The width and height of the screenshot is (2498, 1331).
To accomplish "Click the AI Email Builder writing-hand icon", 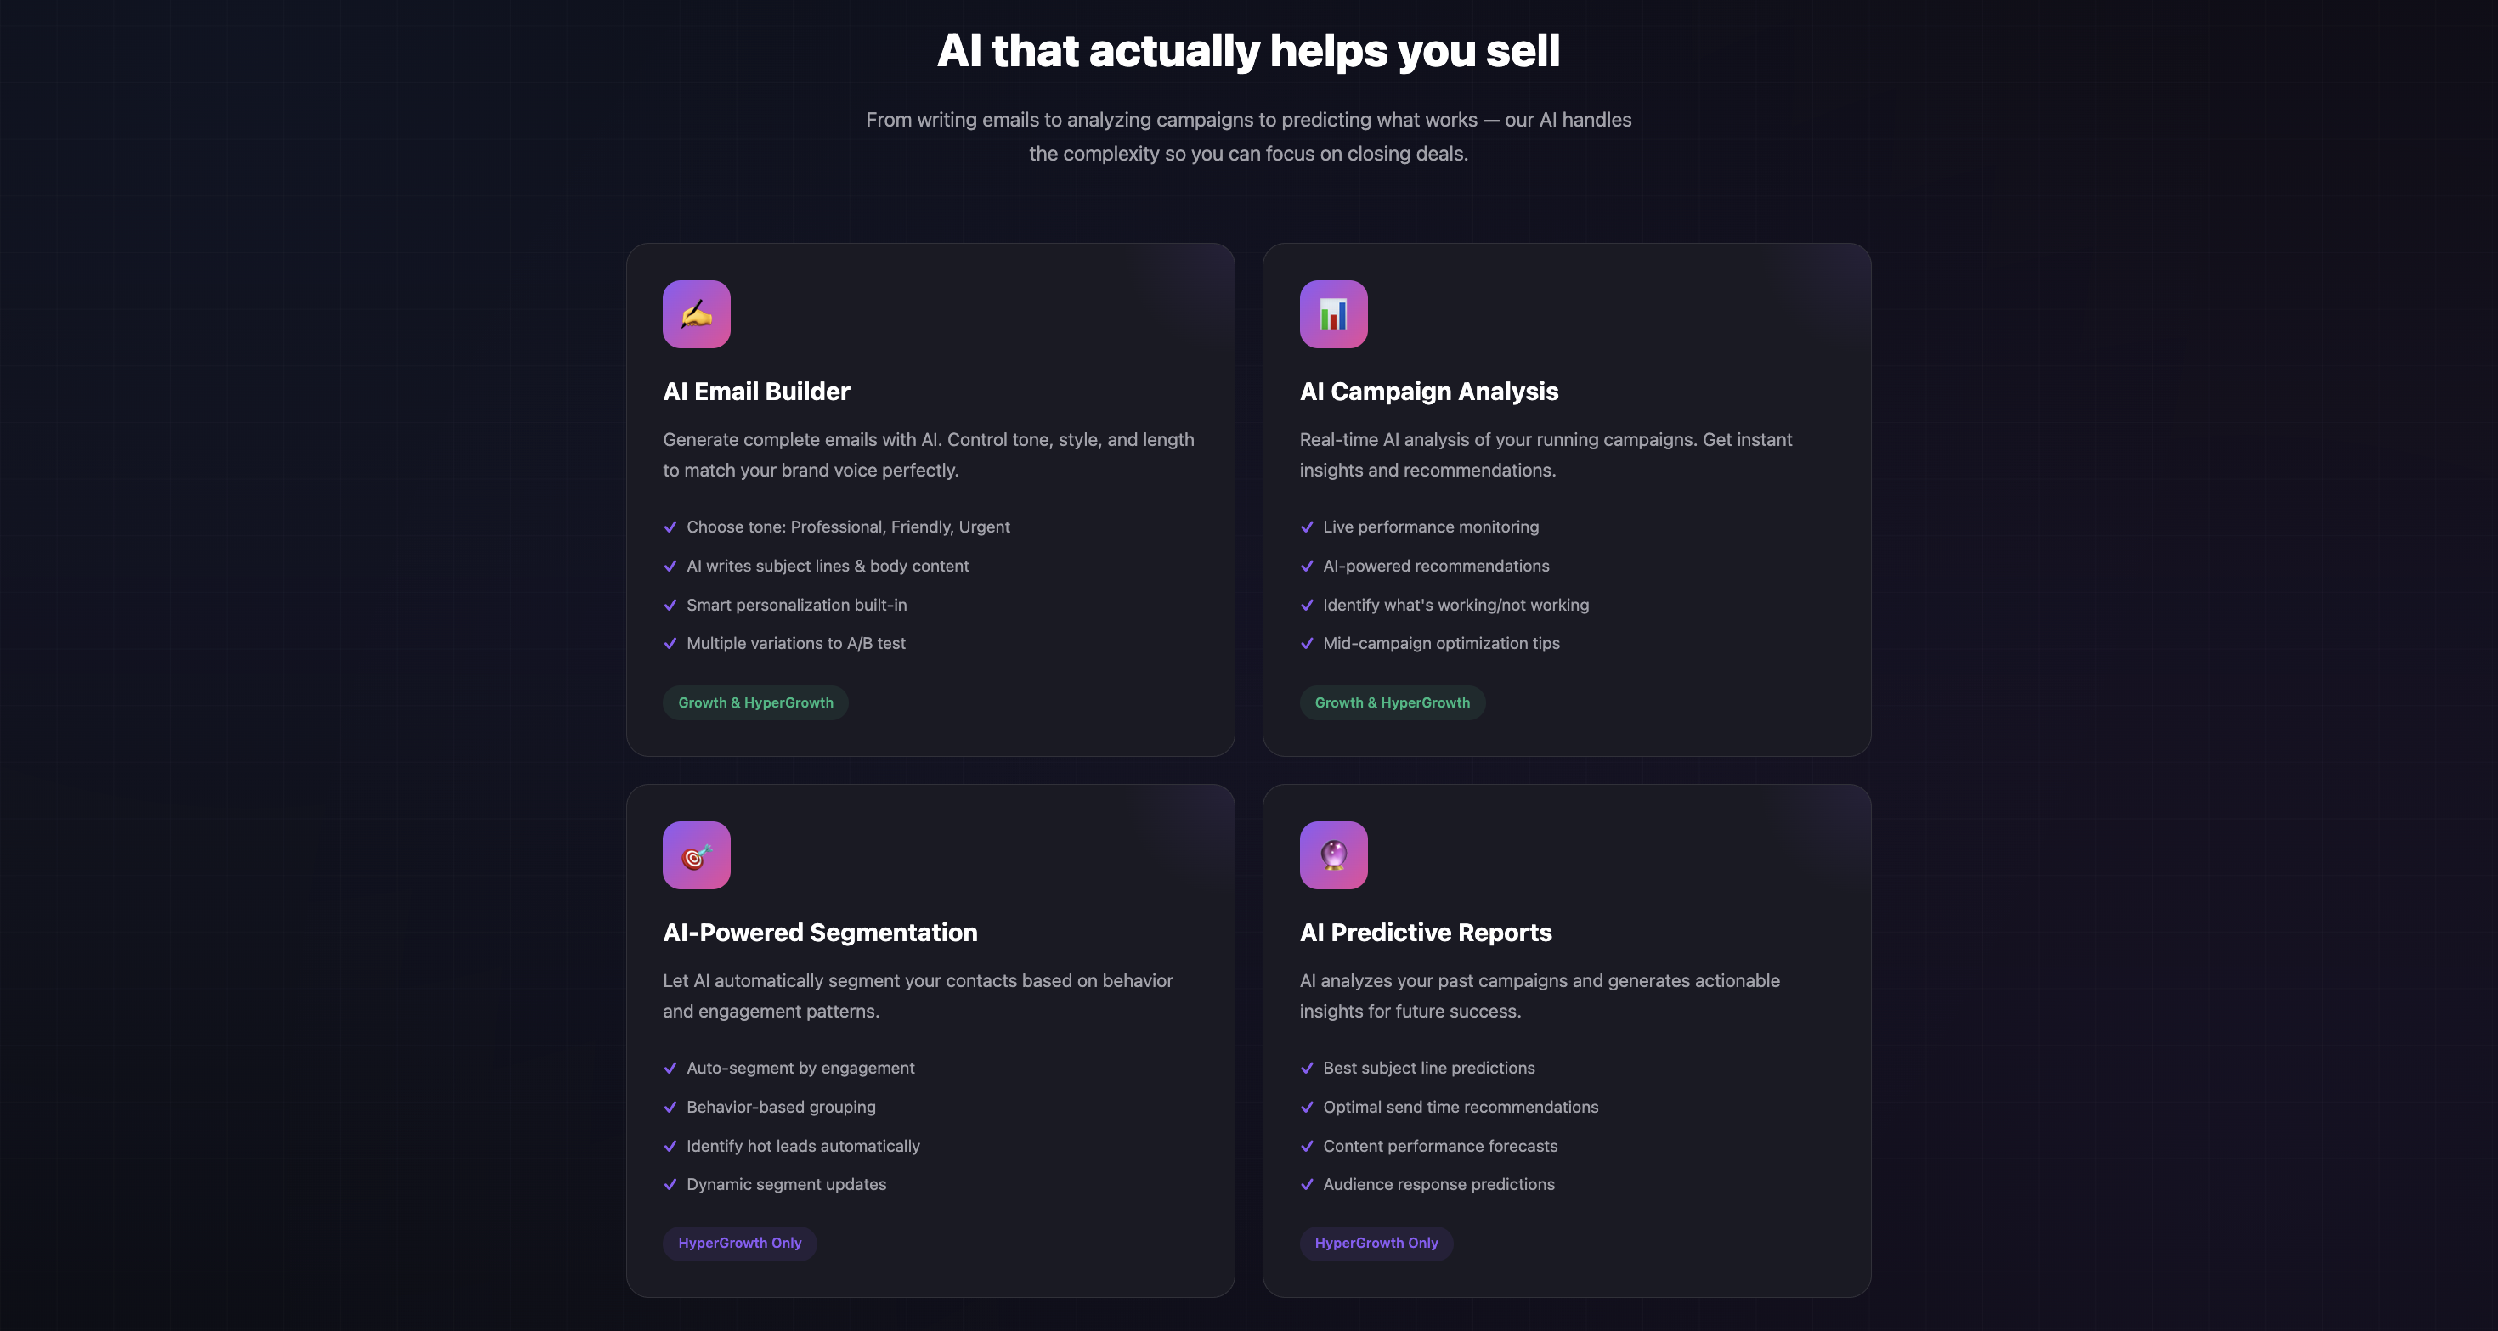I will pyautogui.click(x=696, y=314).
